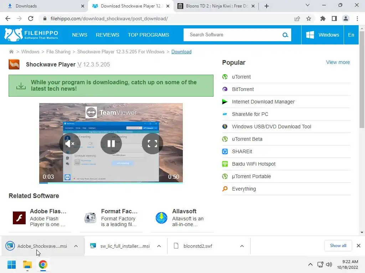Click the home breadcrumb icon

tap(11, 52)
